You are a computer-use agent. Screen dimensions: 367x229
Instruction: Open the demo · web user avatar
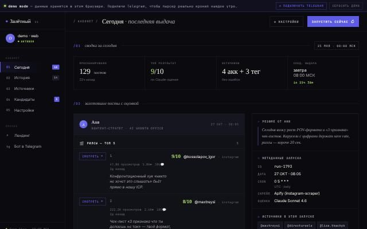click(x=10, y=38)
